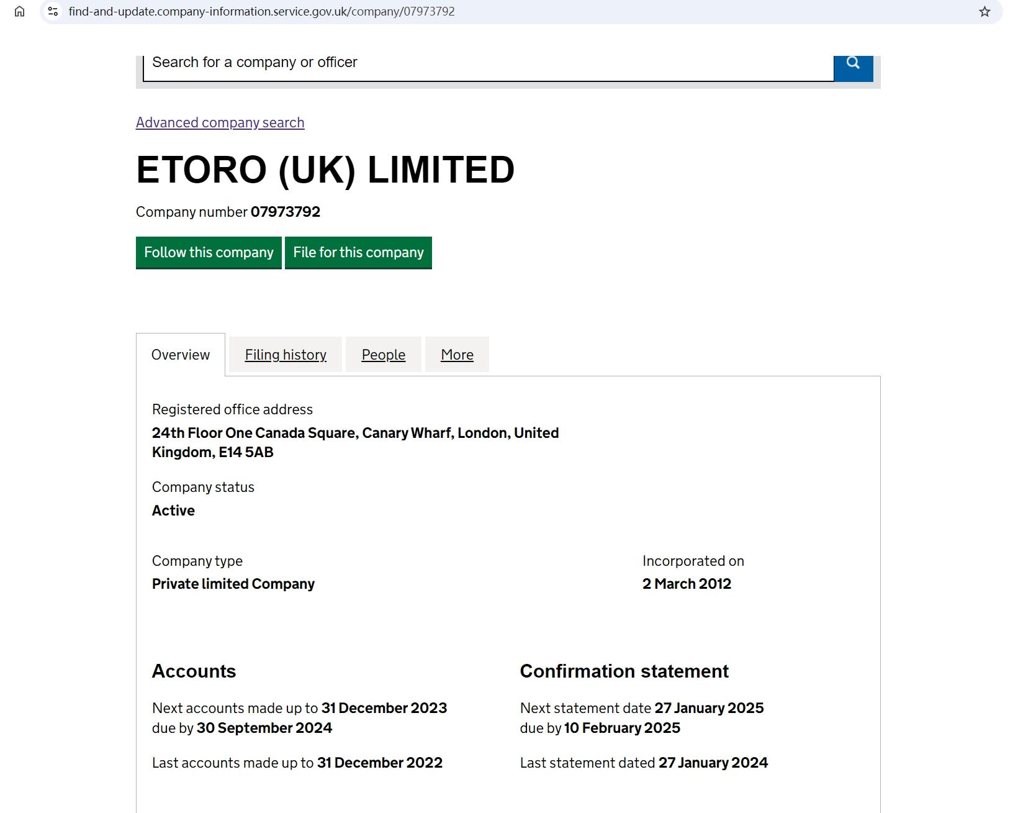Open the More tab
This screenshot has height=813, width=1018.
coord(457,355)
